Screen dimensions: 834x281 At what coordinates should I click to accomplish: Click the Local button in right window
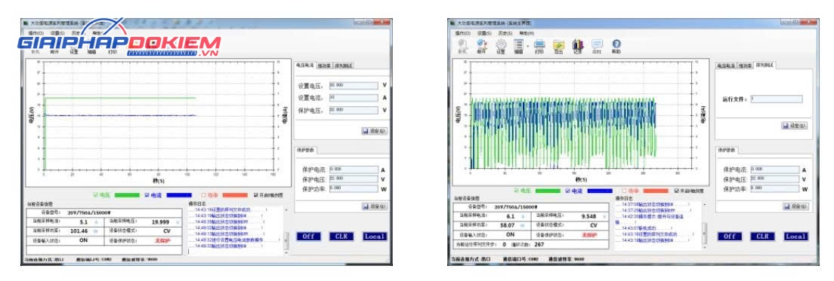point(795,237)
